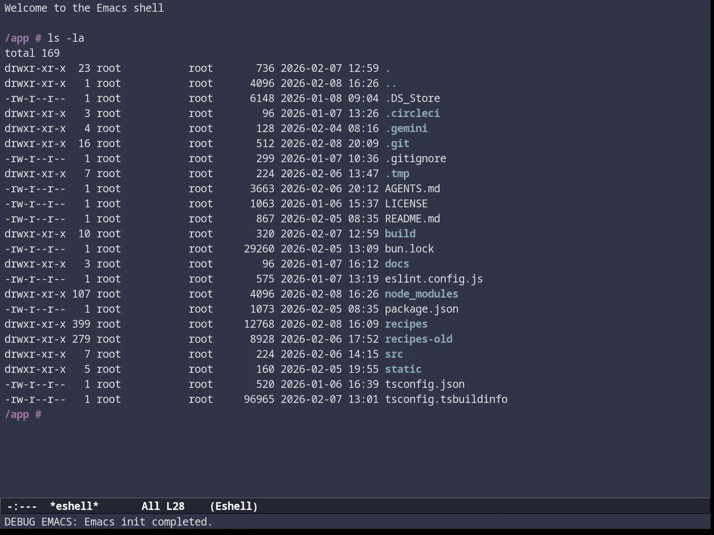The height and width of the screenshot is (535, 714).
Task: Select the eslint.config.js file name
Action: (x=434, y=279)
